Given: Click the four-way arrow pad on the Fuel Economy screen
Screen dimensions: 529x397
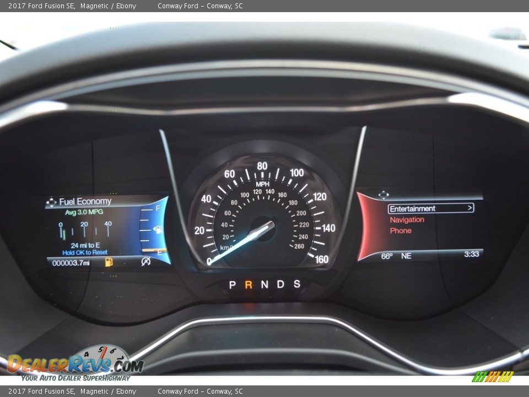Looking at the screenshot, I should (52, 201).
